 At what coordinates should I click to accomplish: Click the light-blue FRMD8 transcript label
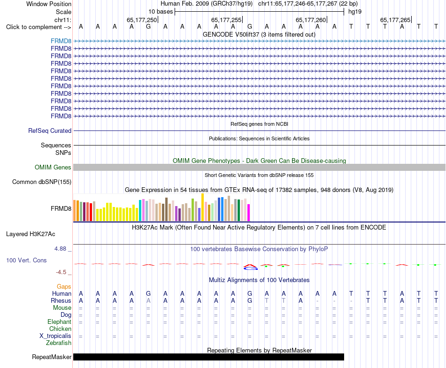pyautogui.click(x=61, y=41)
